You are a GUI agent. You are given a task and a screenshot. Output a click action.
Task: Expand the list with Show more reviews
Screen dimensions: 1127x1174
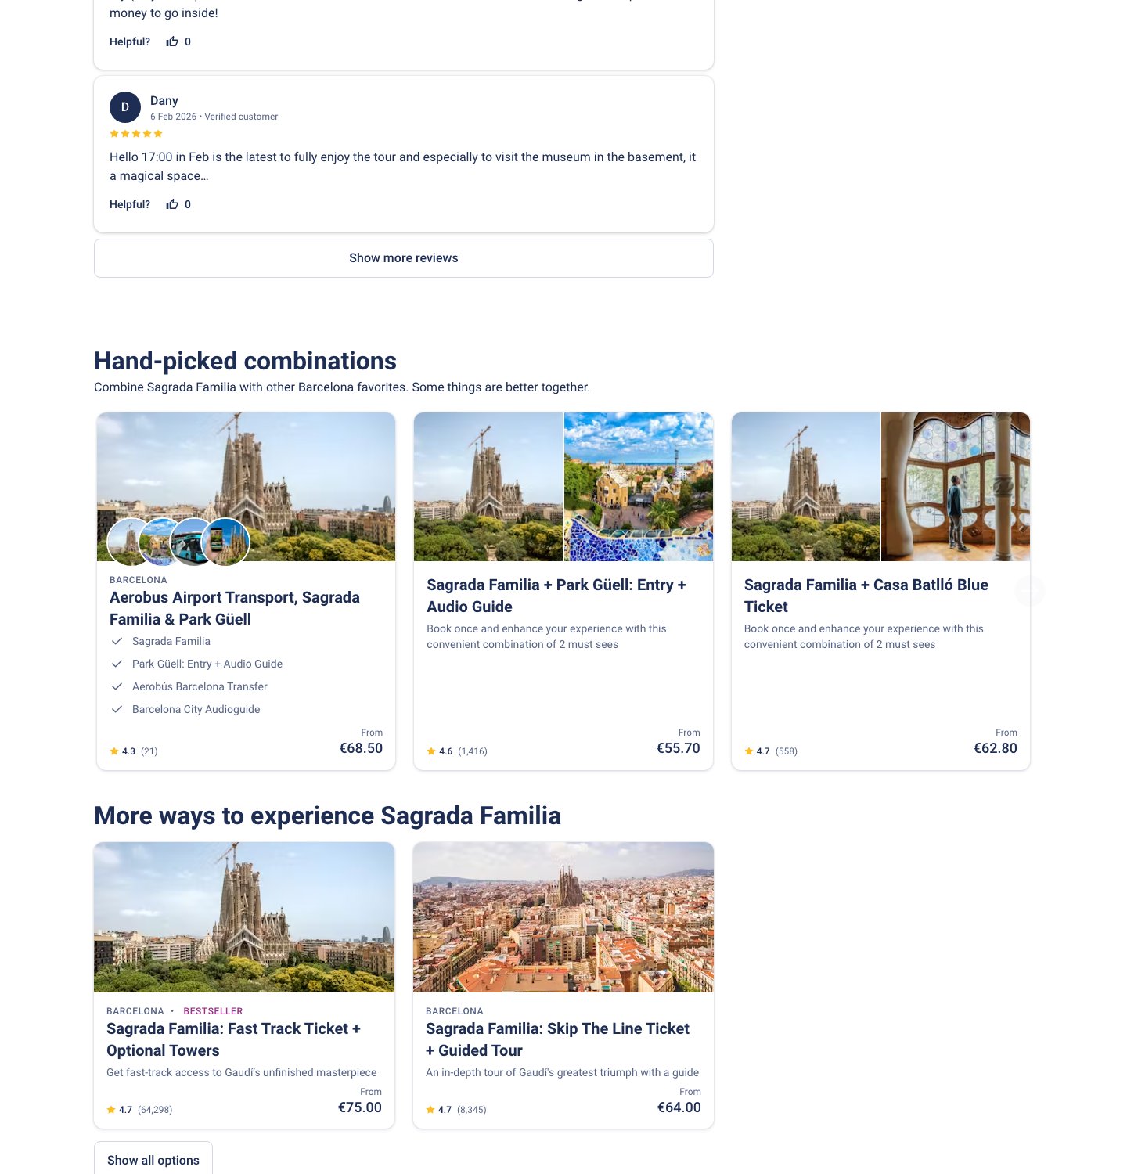pyautogui.click(x=404, y=258)
